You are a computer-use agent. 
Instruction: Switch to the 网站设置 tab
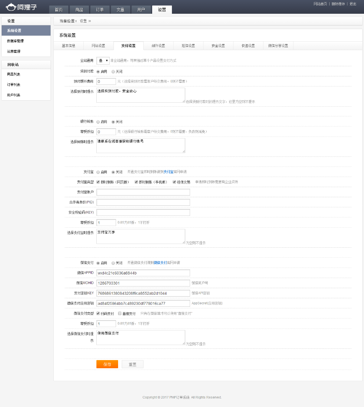click(x=98, y=46)
